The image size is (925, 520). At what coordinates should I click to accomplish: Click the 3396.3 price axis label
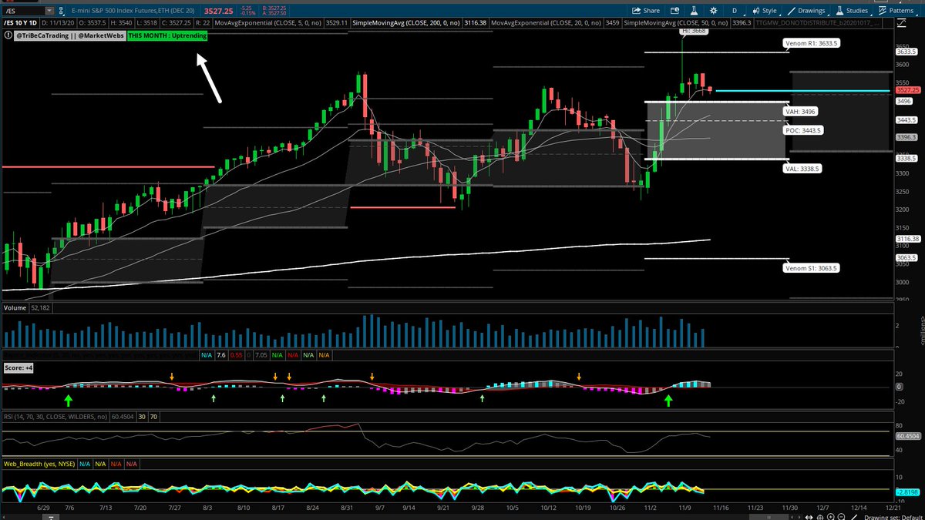click(906, 137)
